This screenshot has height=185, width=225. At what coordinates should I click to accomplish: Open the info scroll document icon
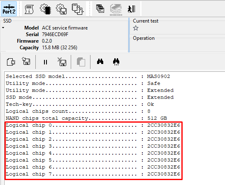coord(29,9)
